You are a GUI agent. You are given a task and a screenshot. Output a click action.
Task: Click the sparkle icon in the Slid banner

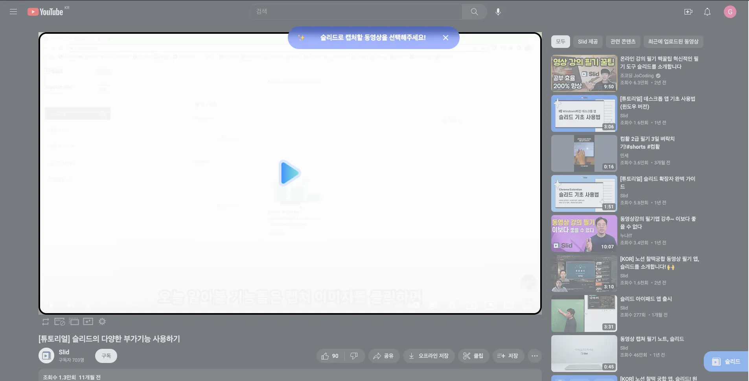(x=302, y=38)
